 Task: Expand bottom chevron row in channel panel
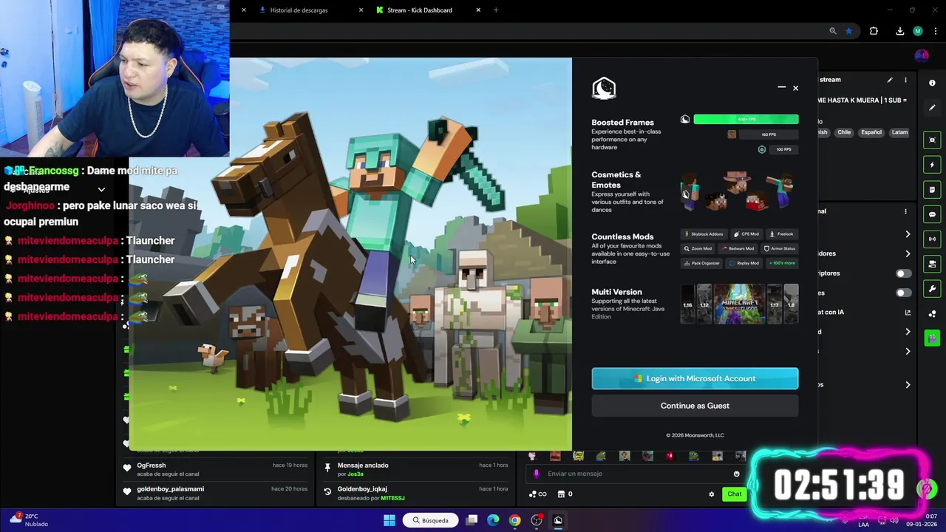click(x=908, y=385)
